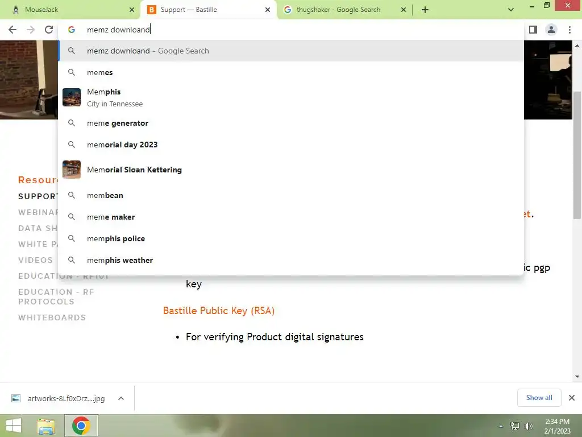Open EDUCATION - RF PROTOCOLS sidebar link
This screenshot has height=437, width=582.
(x=56, y=297)
